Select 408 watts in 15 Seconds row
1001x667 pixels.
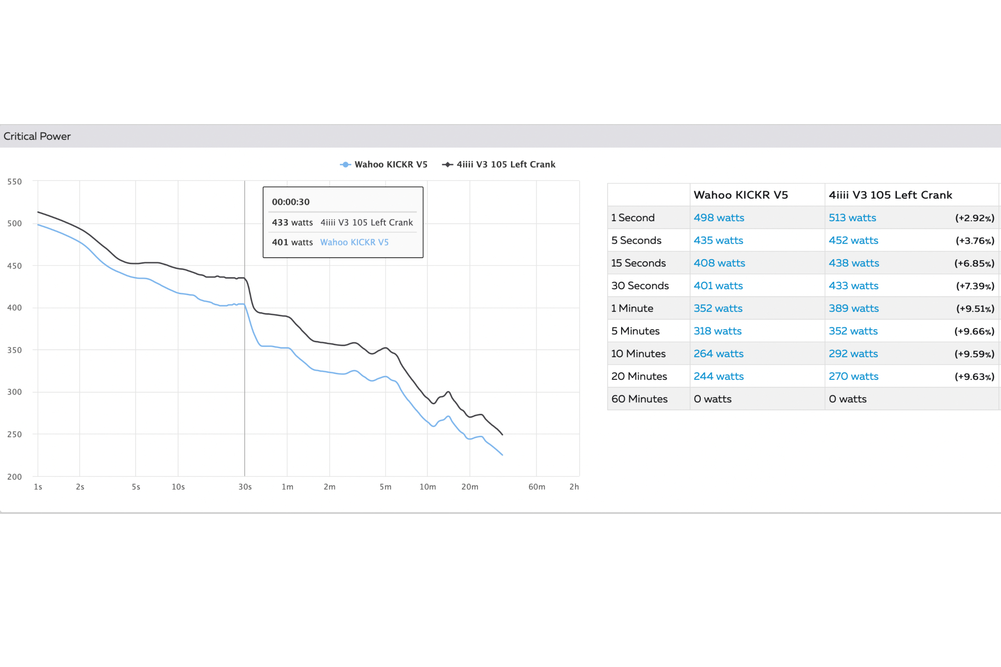(x=719, y=263)
